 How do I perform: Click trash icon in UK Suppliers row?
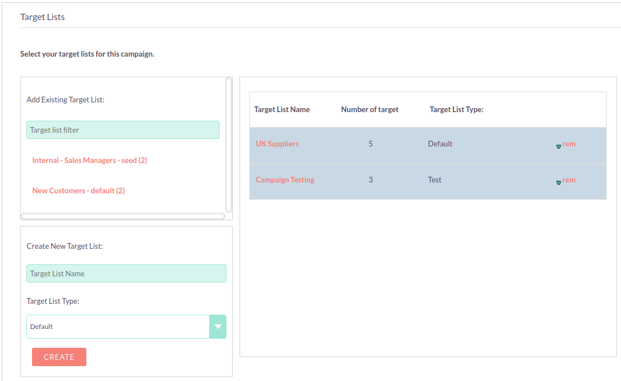(x=559, y=146)
